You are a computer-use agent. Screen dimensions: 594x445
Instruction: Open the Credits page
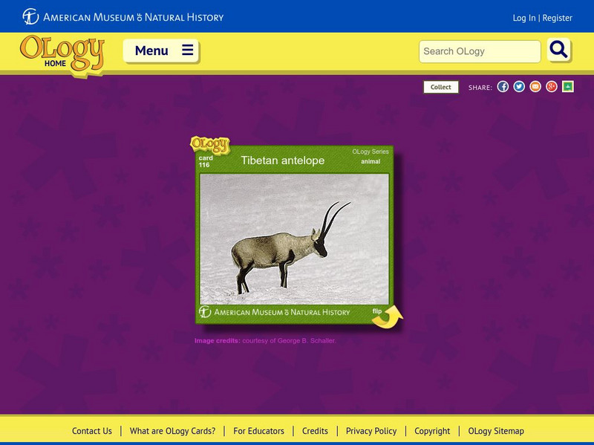pyautogui.click(x=315, y=431)
